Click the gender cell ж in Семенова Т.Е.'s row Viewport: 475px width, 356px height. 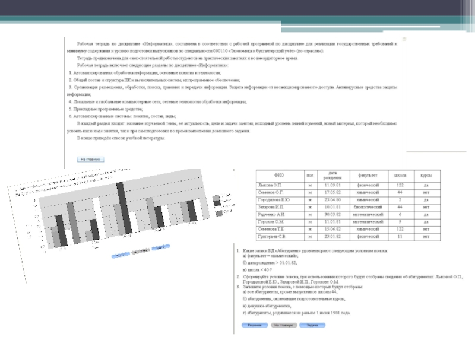pyautogui.click(x=310, y=229)
